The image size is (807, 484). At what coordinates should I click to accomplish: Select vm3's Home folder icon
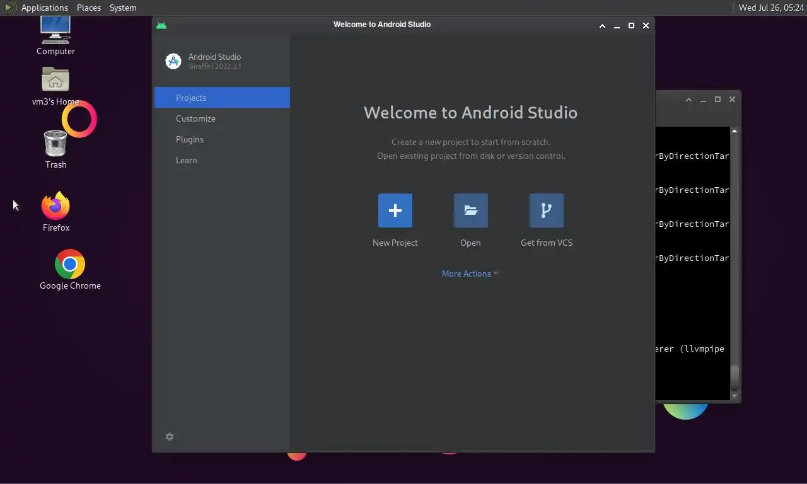(55, 80)
